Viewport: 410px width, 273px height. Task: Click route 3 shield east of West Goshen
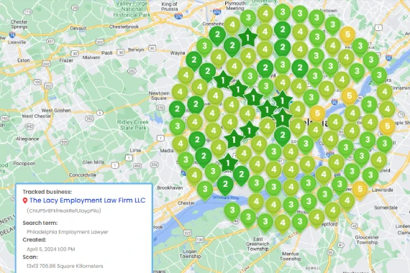pos(100,113)
